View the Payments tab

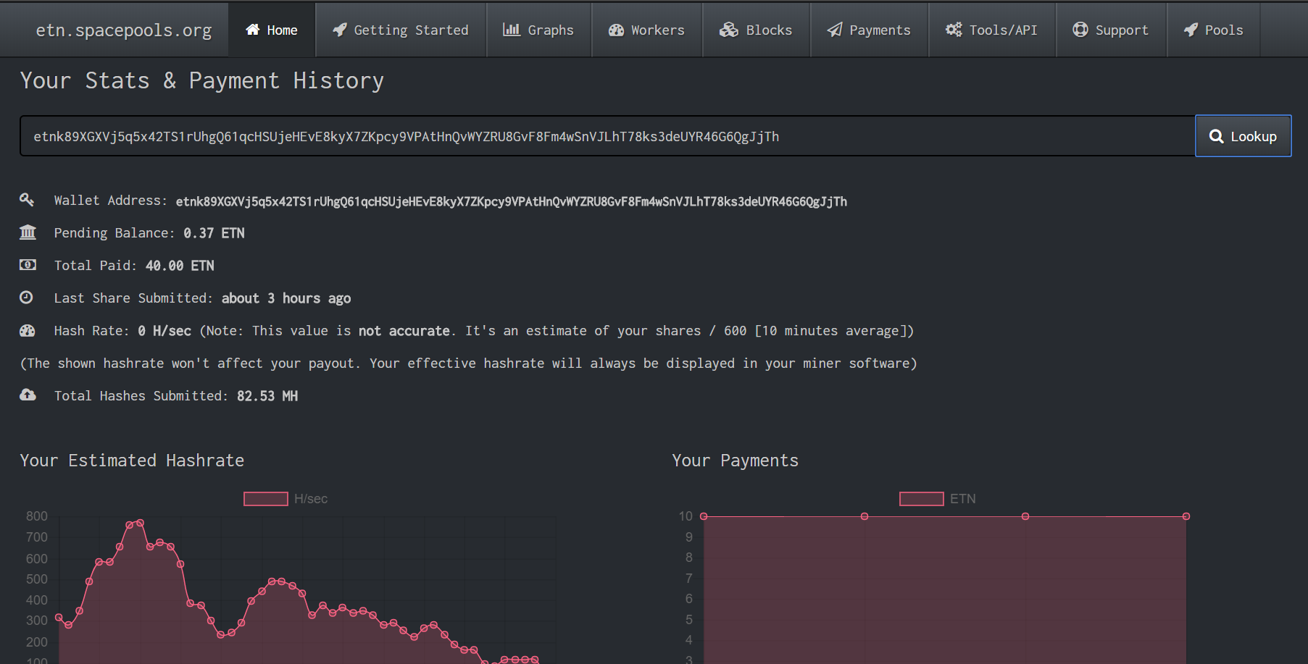point(869,30)
